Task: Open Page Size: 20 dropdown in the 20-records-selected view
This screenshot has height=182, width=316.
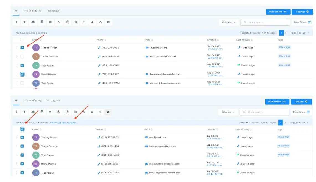Action: (x=299, y=123)
